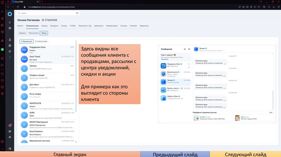The image size is (281, 157).
Task: Reload the page with refresh button
Action: coord(18,7)
